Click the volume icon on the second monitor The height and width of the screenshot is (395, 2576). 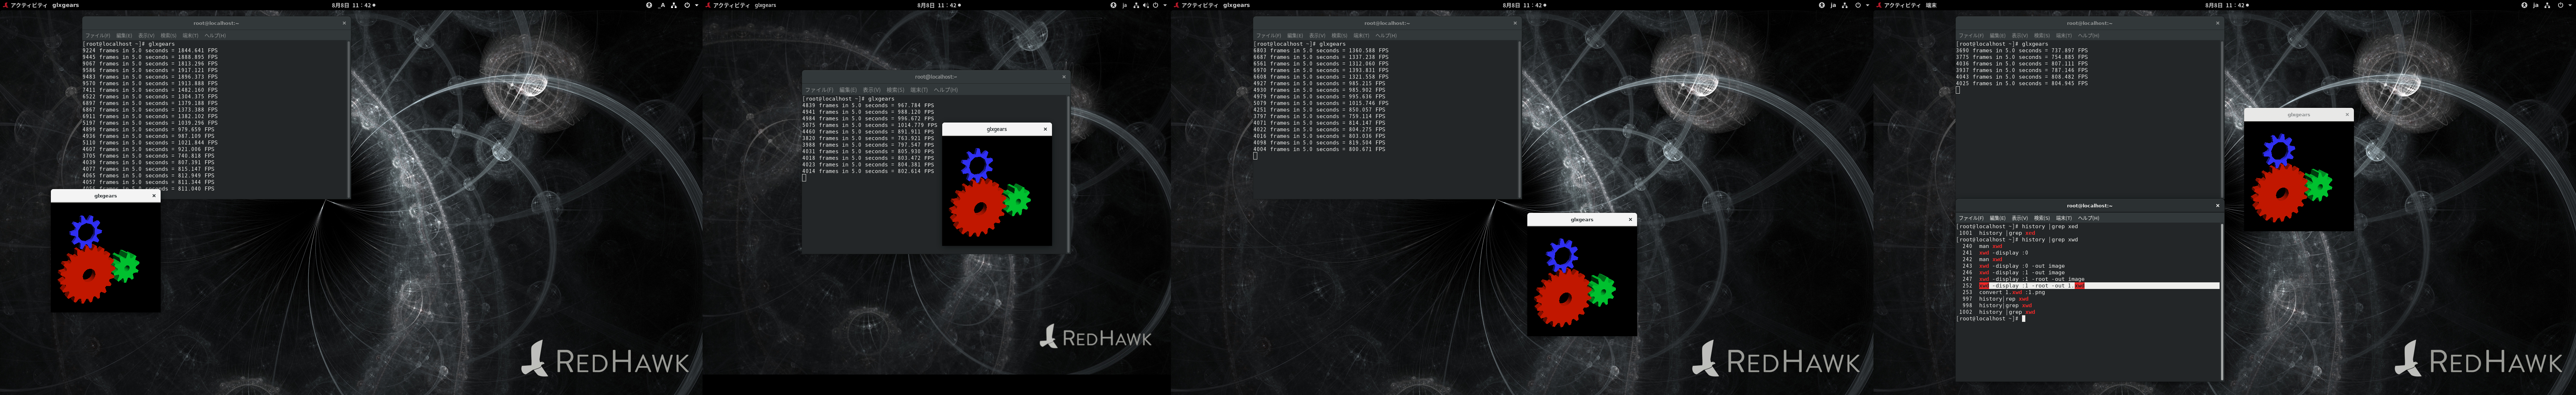tap(1146, 5)
